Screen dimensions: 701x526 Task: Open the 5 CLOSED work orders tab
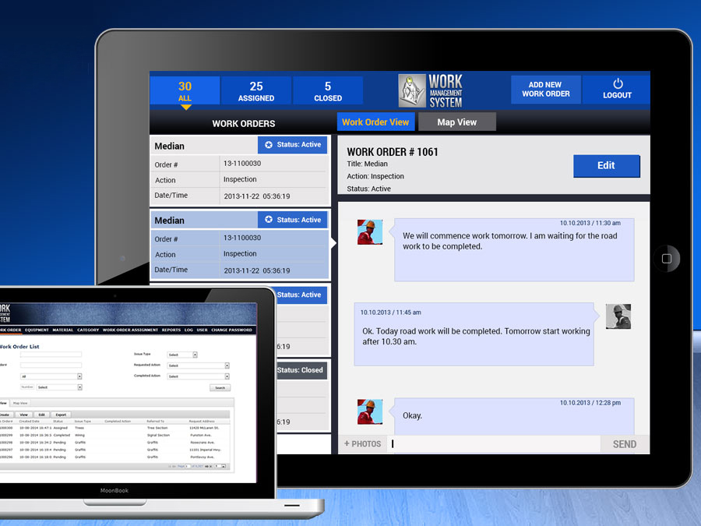click(328, 91)
